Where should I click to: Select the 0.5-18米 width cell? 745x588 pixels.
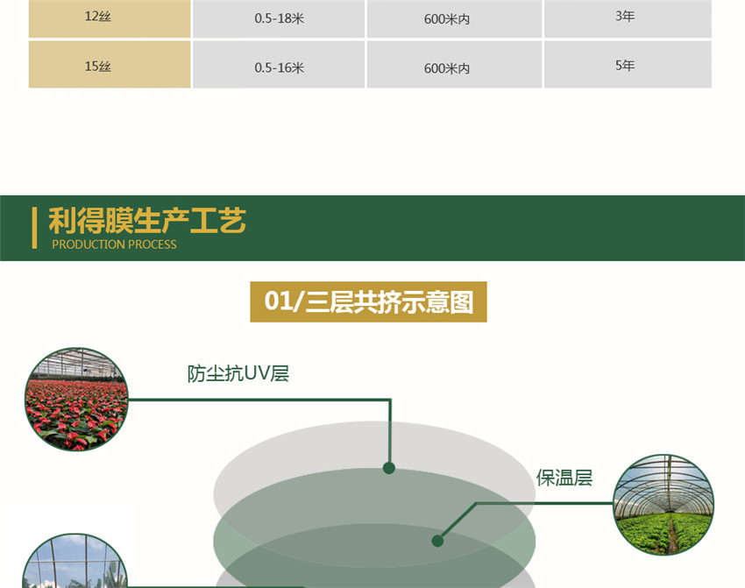[279, 18]
